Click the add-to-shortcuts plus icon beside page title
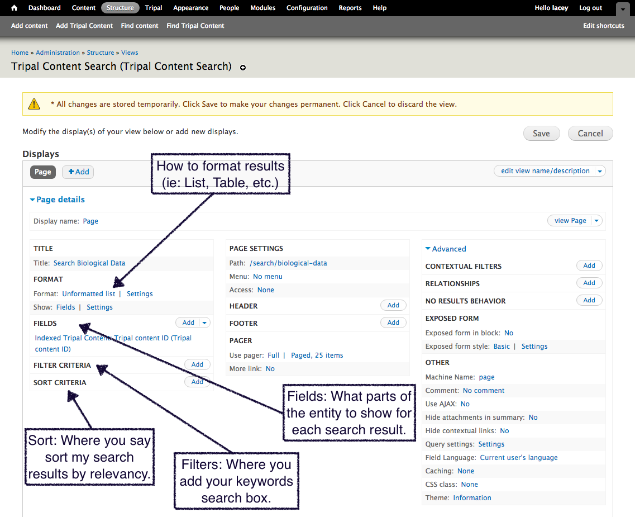Image resolution: width=635 pixels, height=517 pixels. click(x=243, y=68)
